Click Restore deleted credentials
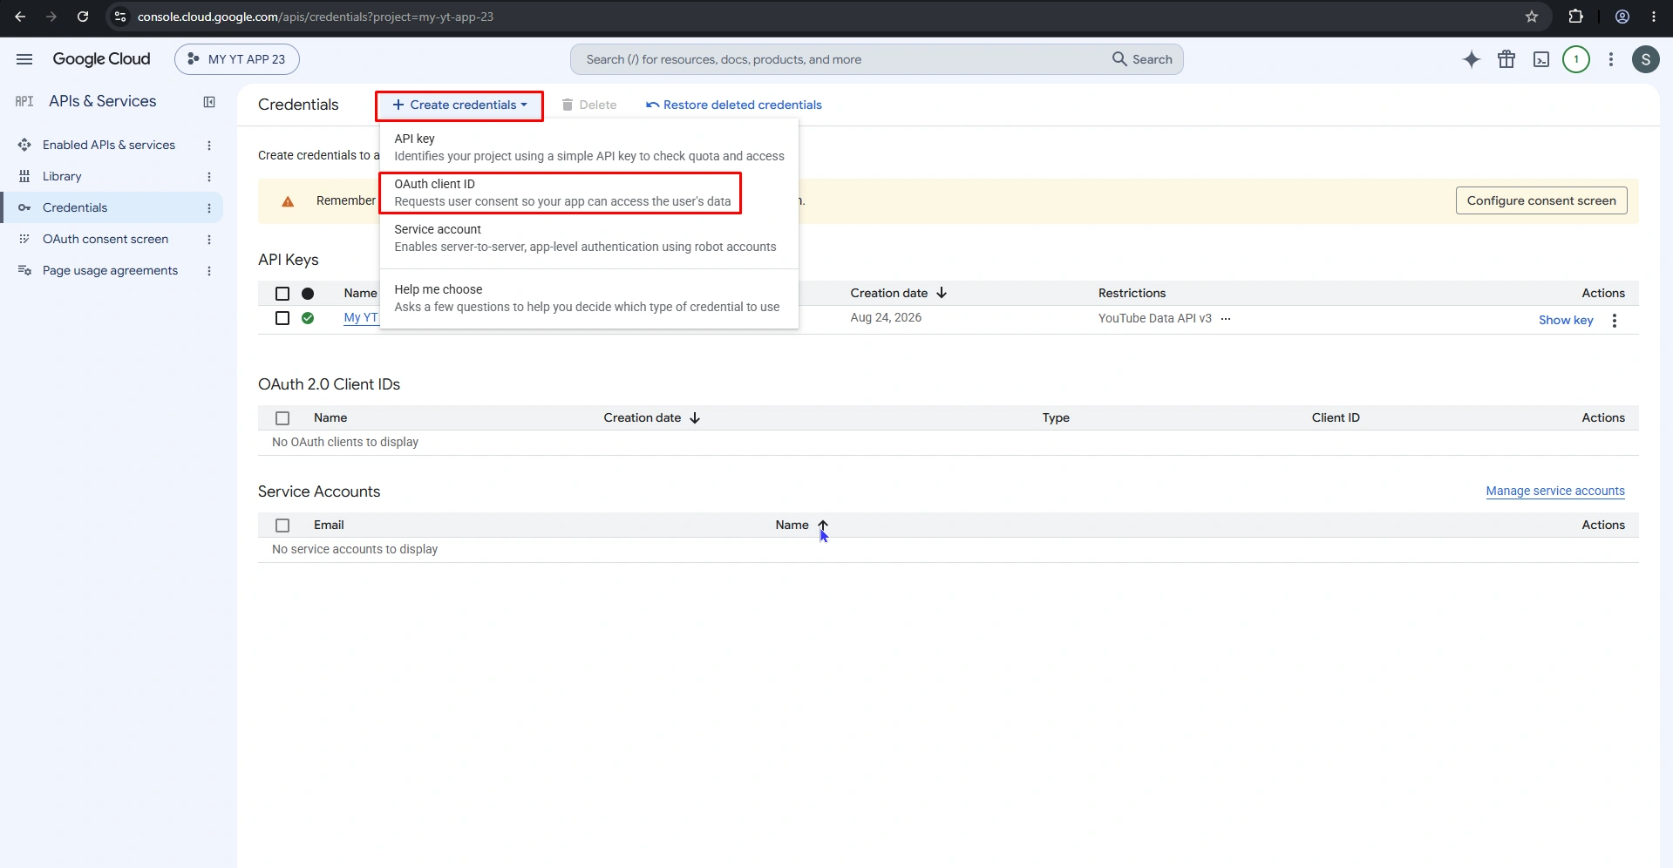Screen dimensions: 1673x868 pos(734,105)
